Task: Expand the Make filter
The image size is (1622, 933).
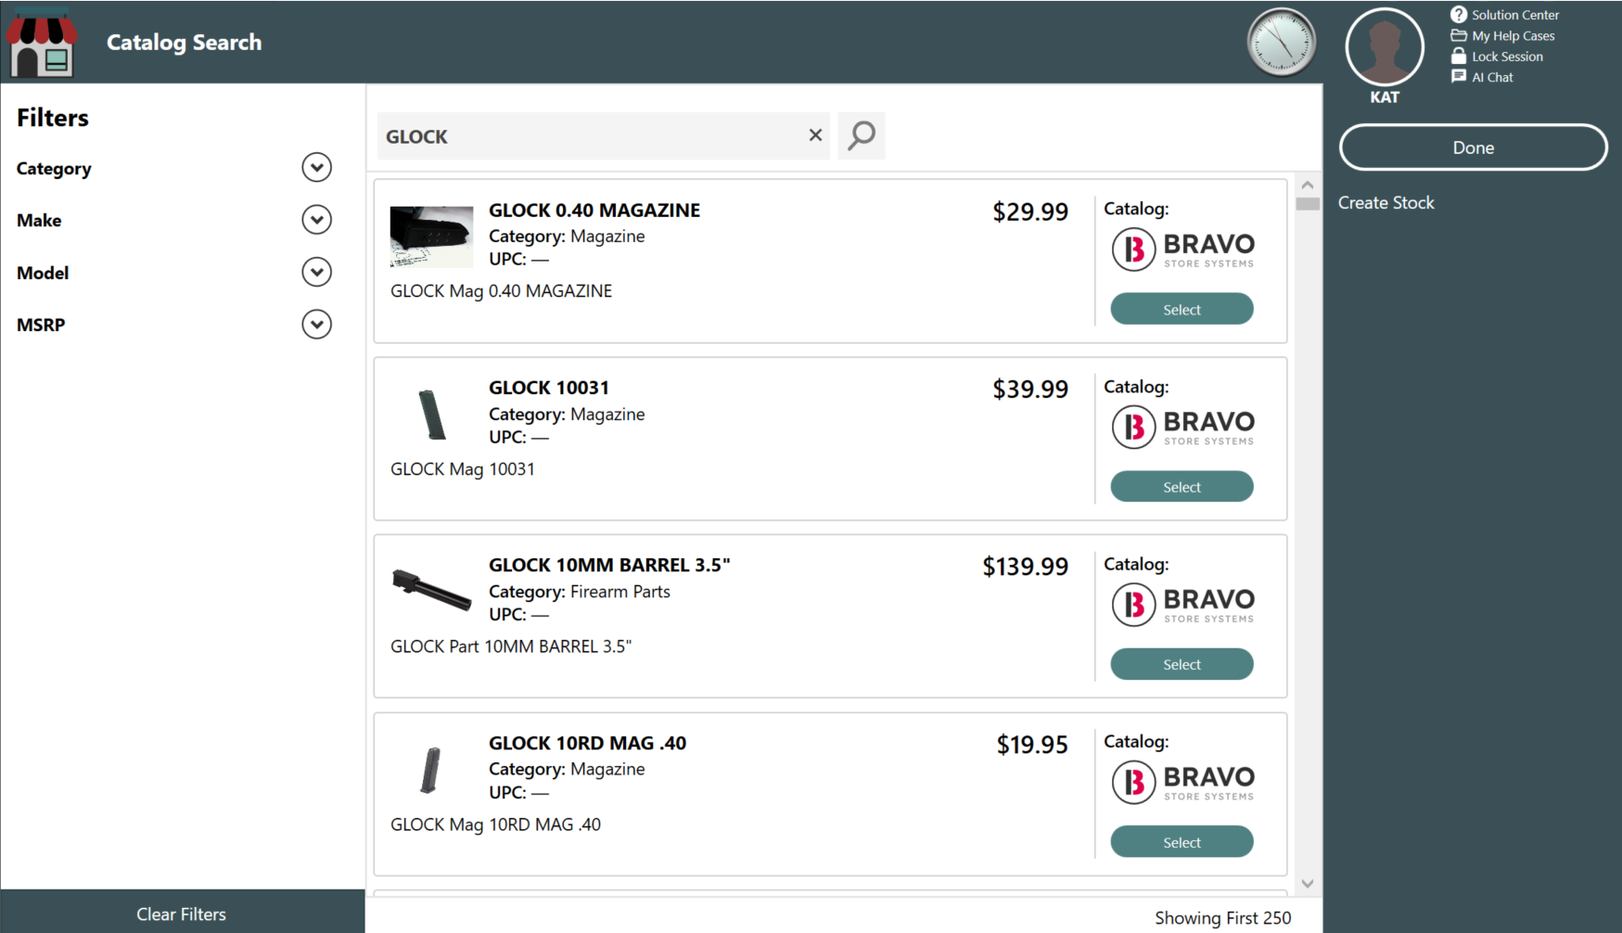Action: [316, 220]
